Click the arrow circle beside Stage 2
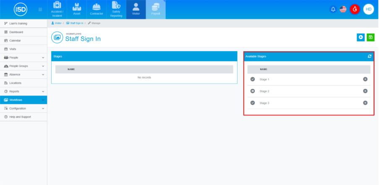 tap(253, 91)
